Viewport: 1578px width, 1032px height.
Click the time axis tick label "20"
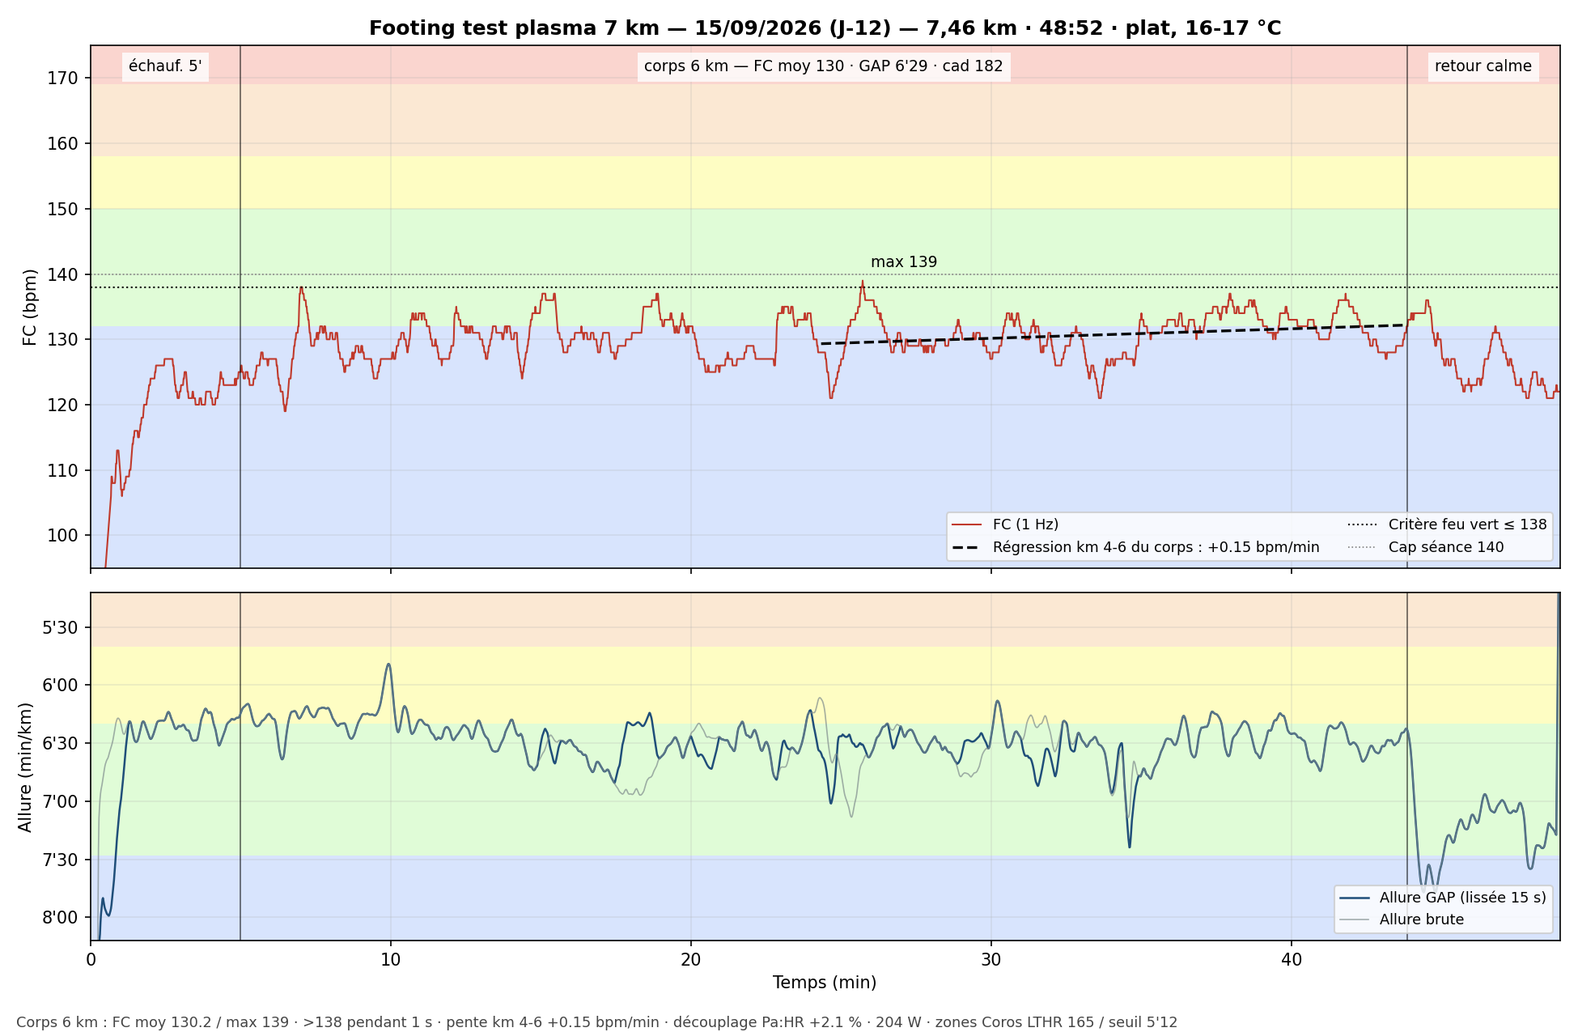tap(691, 960)
